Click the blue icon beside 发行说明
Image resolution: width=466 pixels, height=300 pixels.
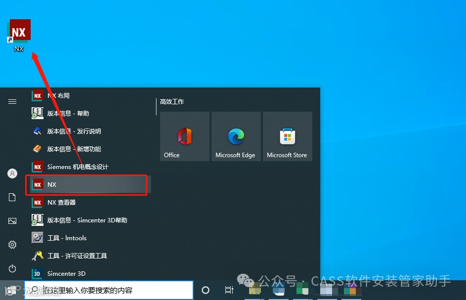point(38,131)
